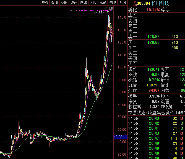This screenshot has width=185, height=159.
Task: Click the 14:55 tick with volume 71
Action: 156,128
